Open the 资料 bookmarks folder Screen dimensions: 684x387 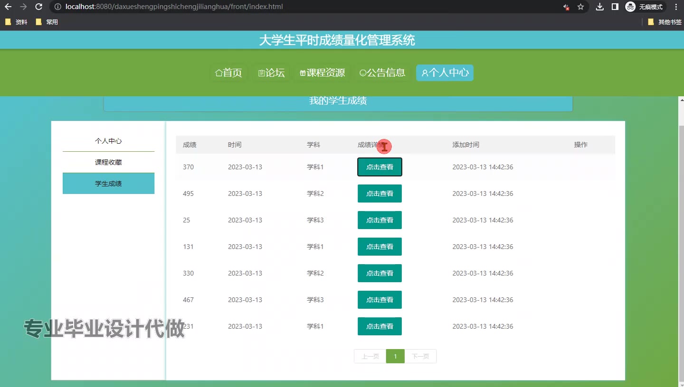pos(17,22)
